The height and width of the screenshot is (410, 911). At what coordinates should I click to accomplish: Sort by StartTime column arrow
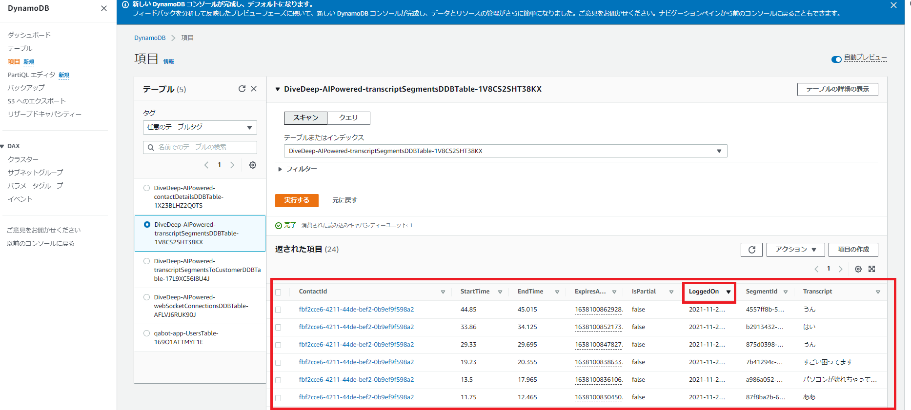500,292
